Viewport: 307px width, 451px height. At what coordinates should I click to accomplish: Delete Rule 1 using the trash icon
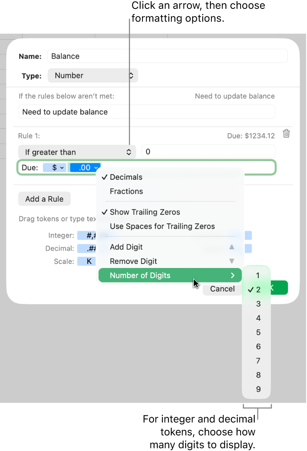286,134
